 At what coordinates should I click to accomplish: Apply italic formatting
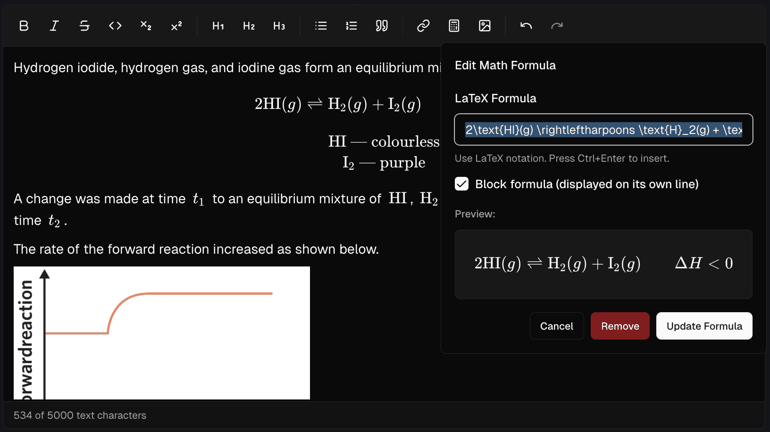tap(54, 26)
